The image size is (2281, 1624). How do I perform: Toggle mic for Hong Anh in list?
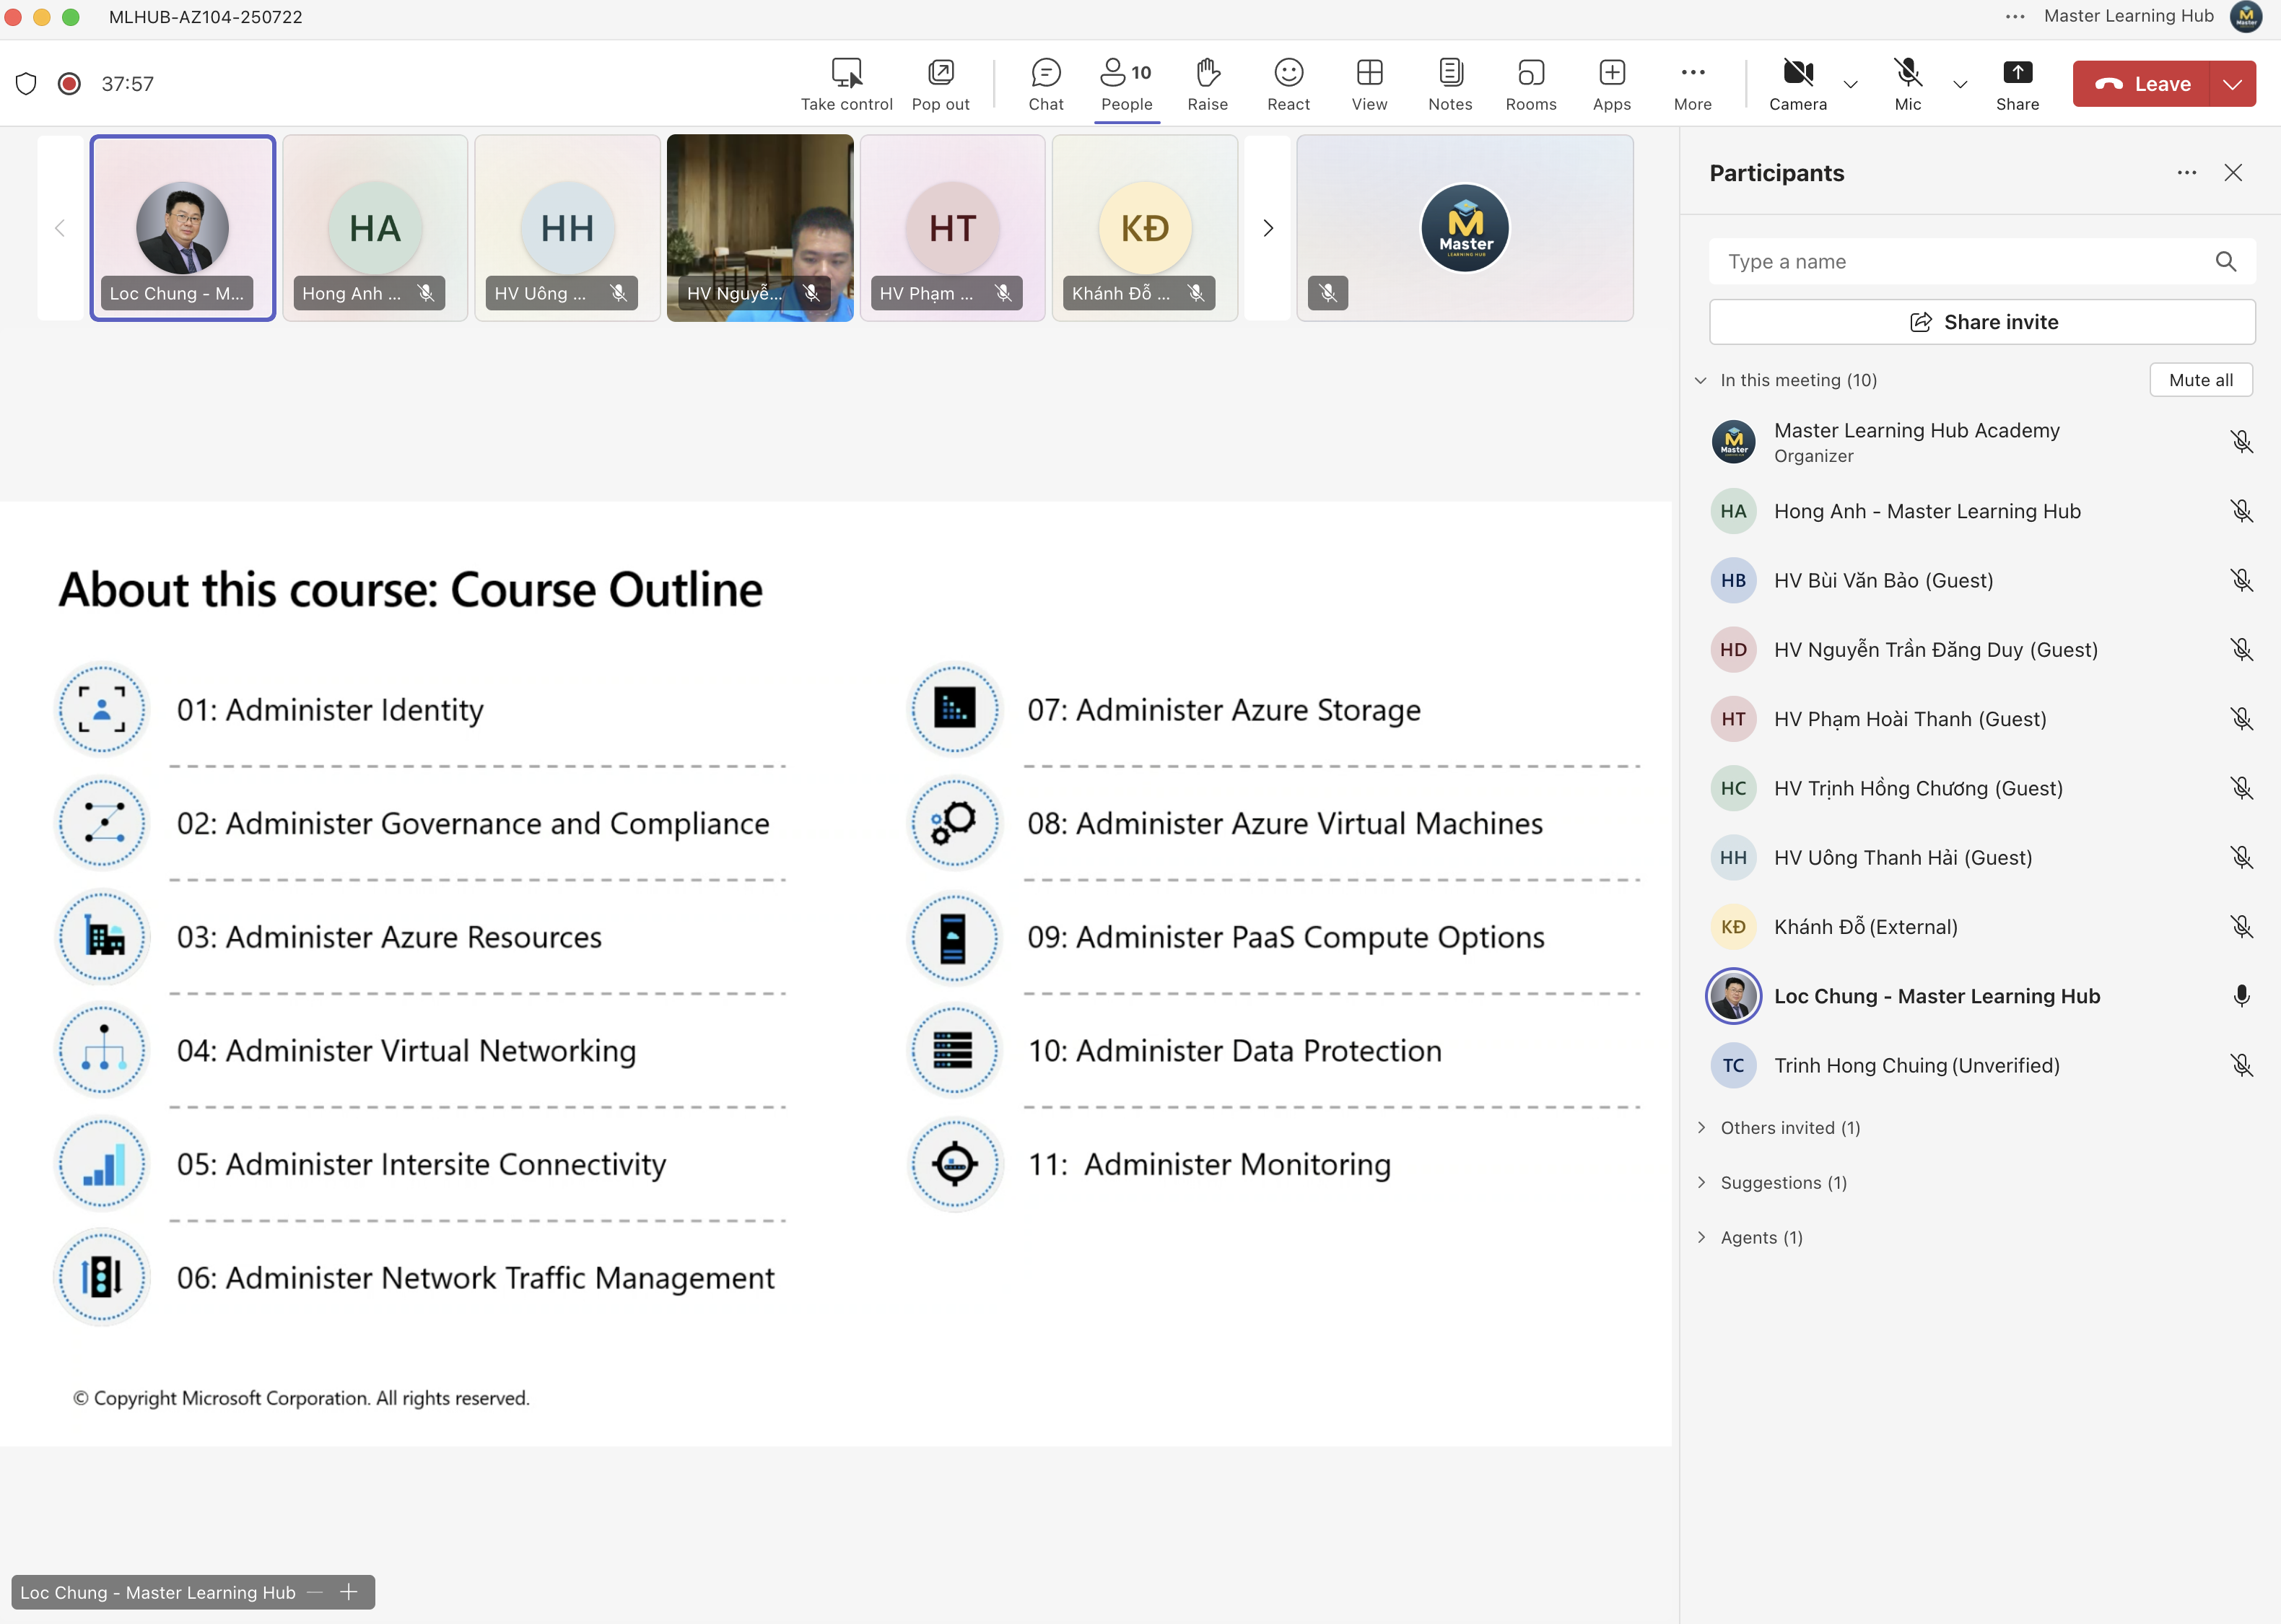point(2241,512)
